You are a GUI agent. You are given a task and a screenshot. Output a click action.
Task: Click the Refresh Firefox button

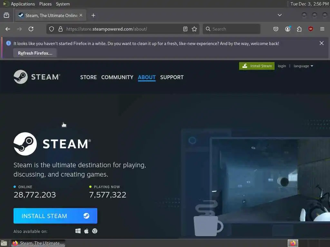35,53
